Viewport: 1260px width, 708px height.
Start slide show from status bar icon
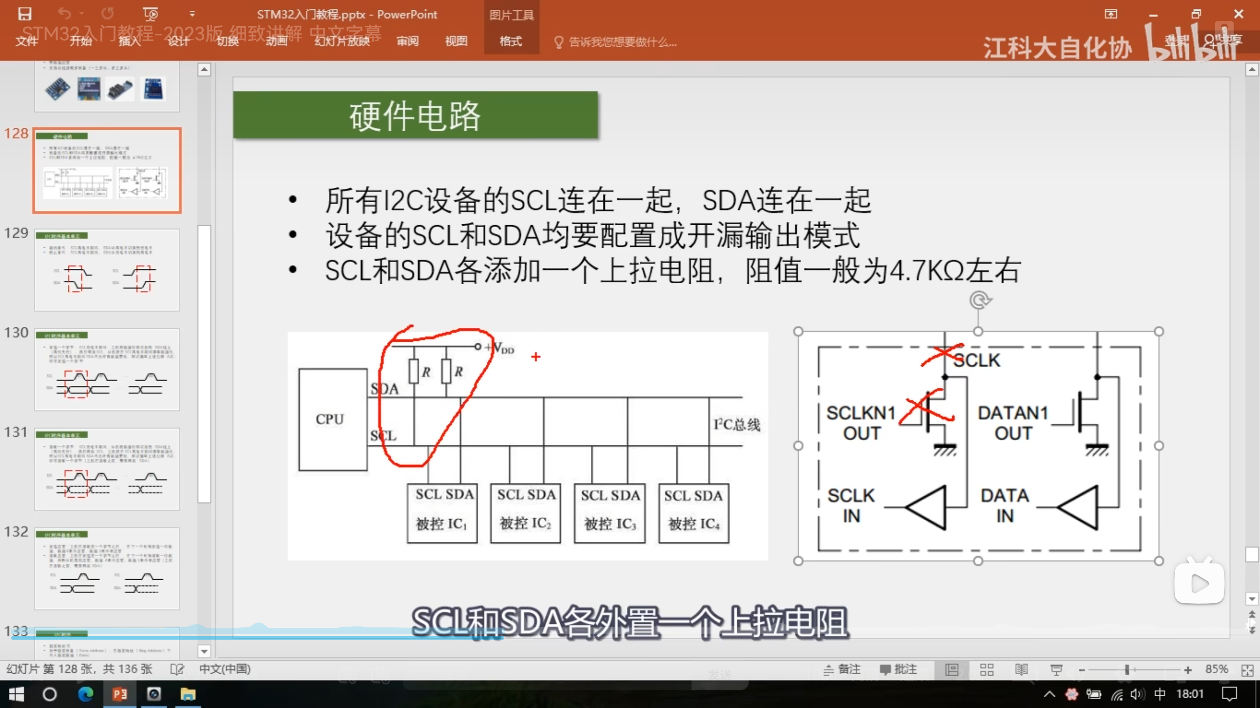click(x=1056, y=670)
